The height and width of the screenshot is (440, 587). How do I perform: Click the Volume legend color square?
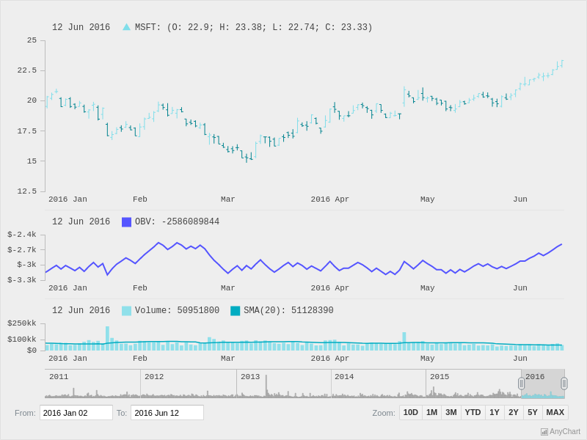[126, 310]
